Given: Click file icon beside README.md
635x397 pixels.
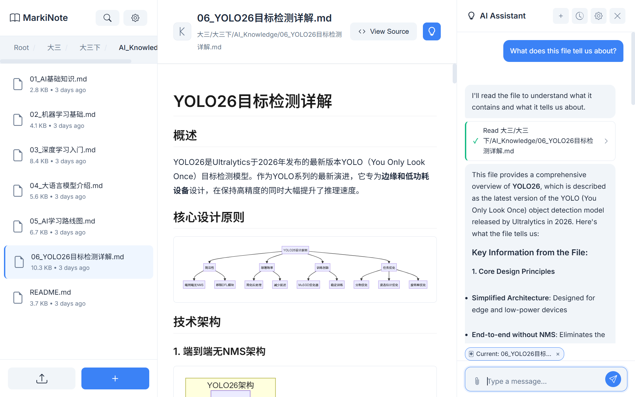Looking at the screenshot, I should (x=18, y=298).
